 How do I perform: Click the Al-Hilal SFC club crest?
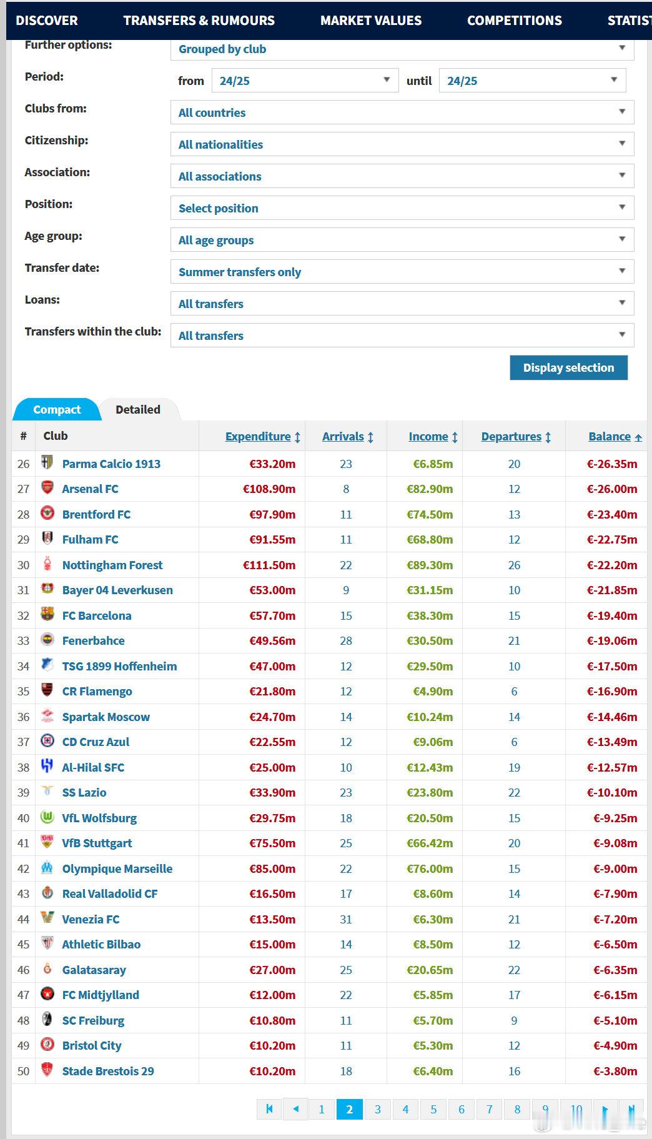click(x=47, y=766)
